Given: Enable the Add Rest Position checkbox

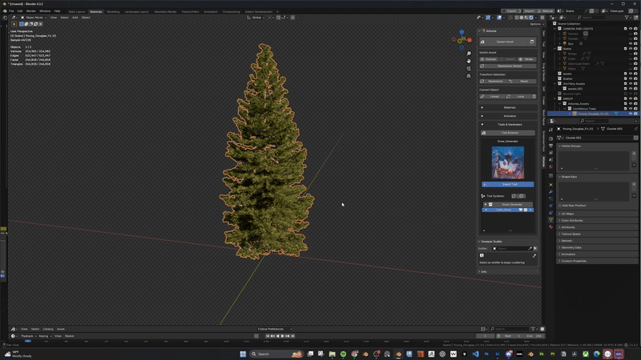Looking at the screenshot, I should 561,205.
